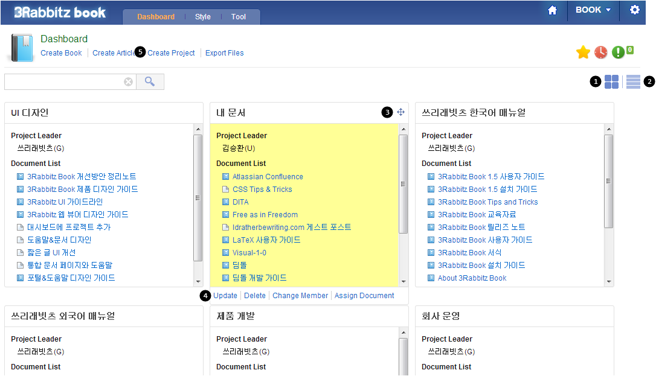
Task: Click Export Files link
Action: [224, 53]
